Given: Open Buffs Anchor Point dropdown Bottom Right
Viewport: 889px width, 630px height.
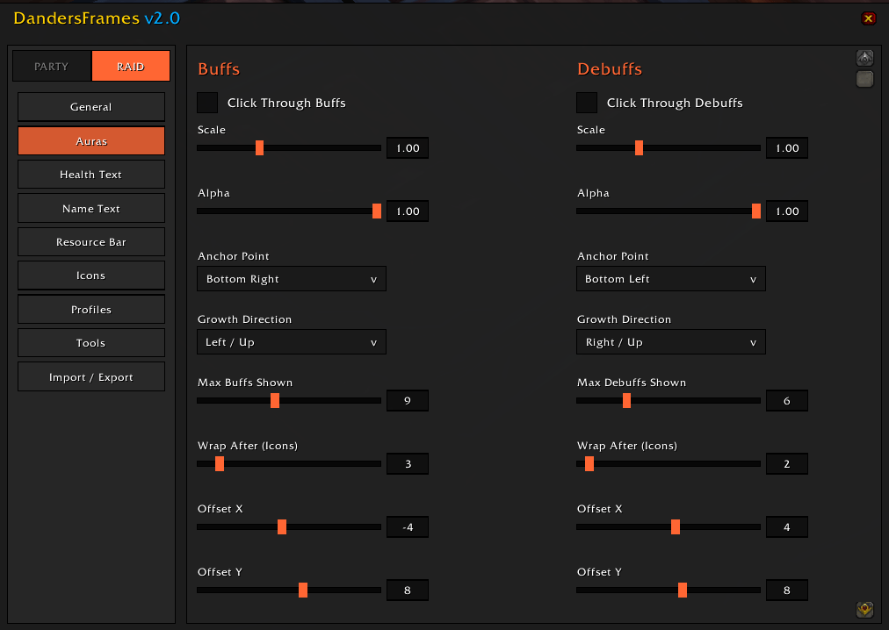Looking at the screenshot, I should [x=292, y=279].
